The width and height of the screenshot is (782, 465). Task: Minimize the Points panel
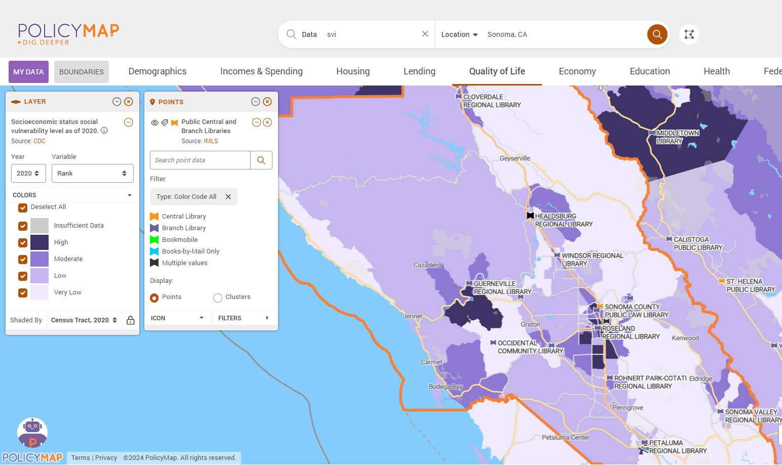(x=256, y=102)
